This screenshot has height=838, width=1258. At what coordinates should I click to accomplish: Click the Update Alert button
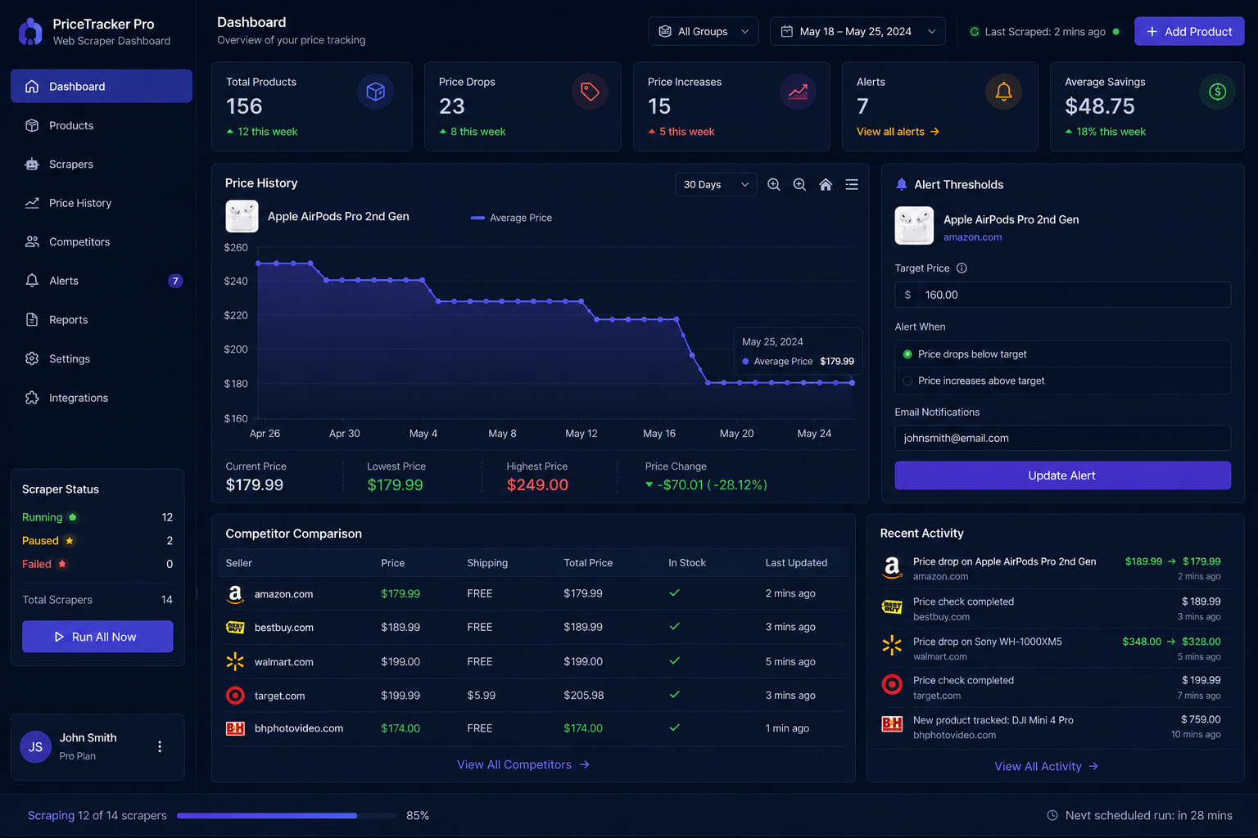click(x=1062, y=475)
